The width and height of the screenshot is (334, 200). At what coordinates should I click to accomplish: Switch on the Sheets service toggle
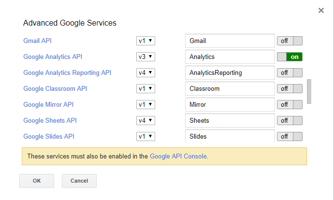(290, 121)
